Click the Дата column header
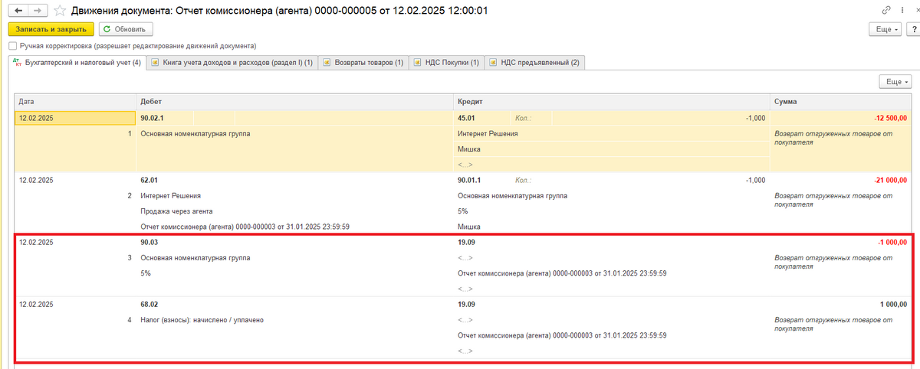The image size is (920, 369). [74, 101]
